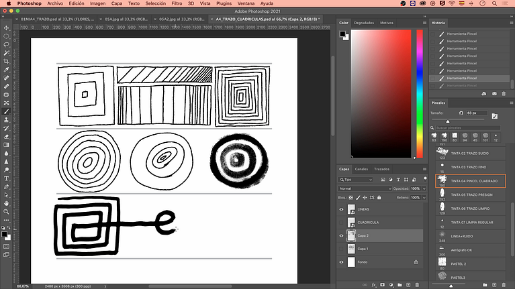Show the Capa 1 layer
Image resolution: width=515 pixels, height=289 pixels.
[x=341, y=249]
